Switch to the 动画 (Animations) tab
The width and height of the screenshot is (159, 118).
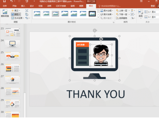tap(49, 6)
